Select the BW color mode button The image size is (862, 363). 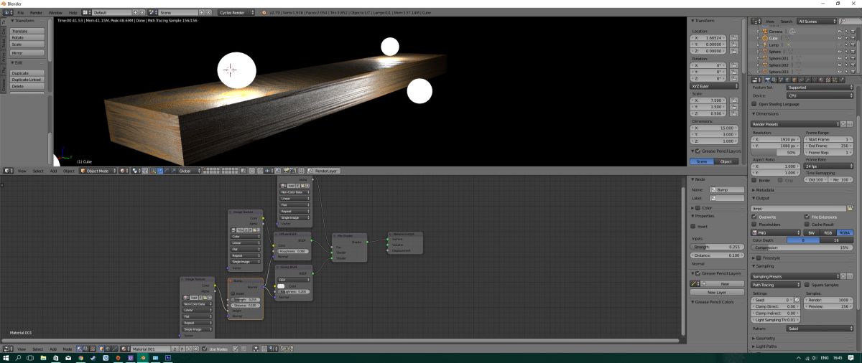(810, 232)
